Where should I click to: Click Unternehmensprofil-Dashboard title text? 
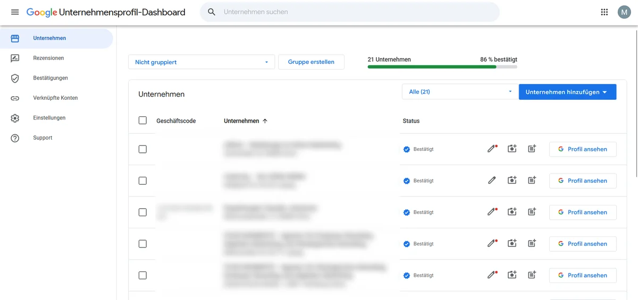point(122,12)
